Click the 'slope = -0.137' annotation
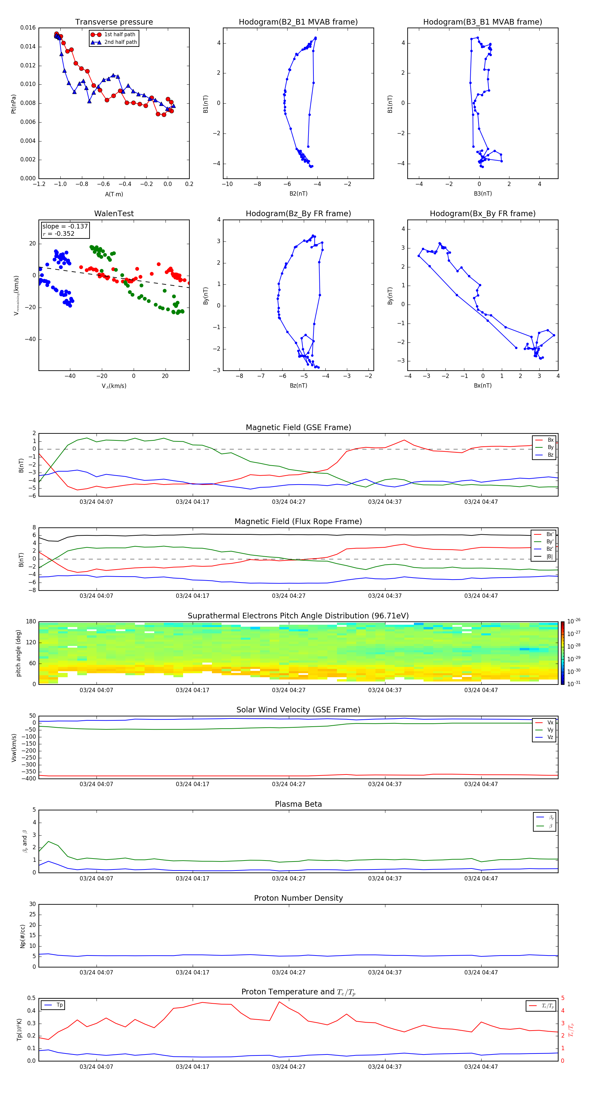Viewport: 597px width, 1096px height. pyautogui.click(x=65, y=227)
